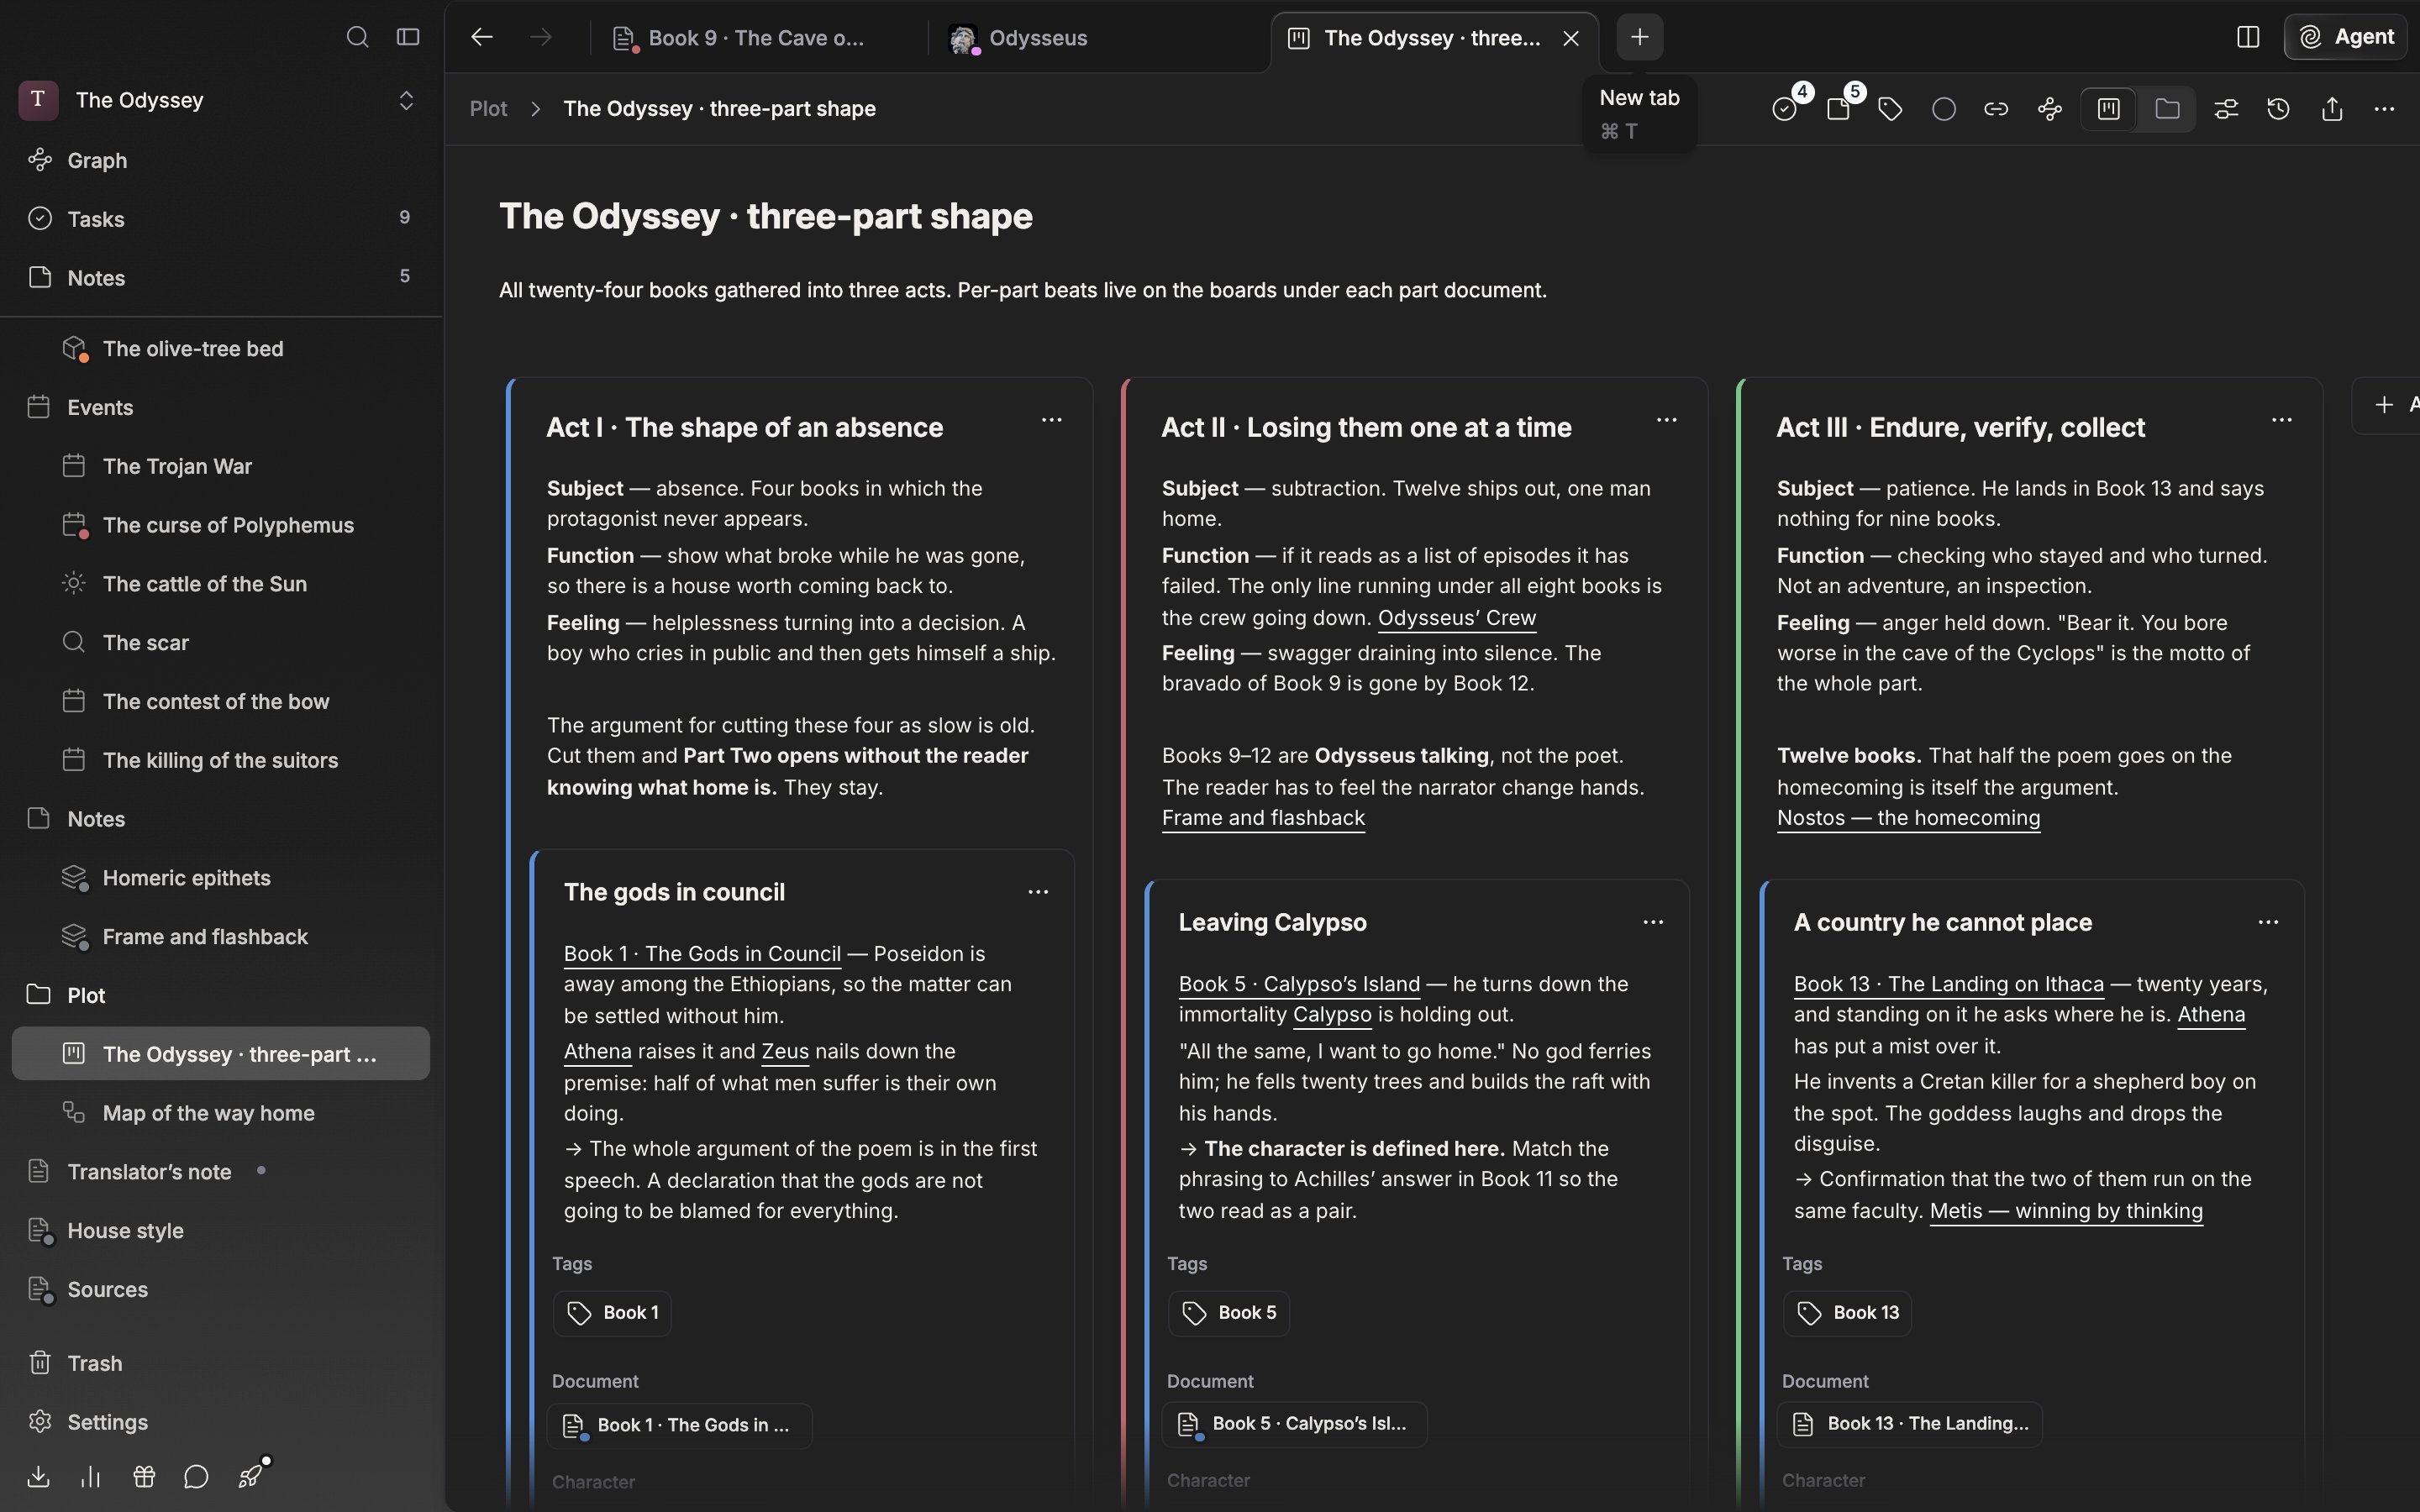Click the rocket what's-new icon
This screenshot has height=1512, width=2420.
[250, 1476]
